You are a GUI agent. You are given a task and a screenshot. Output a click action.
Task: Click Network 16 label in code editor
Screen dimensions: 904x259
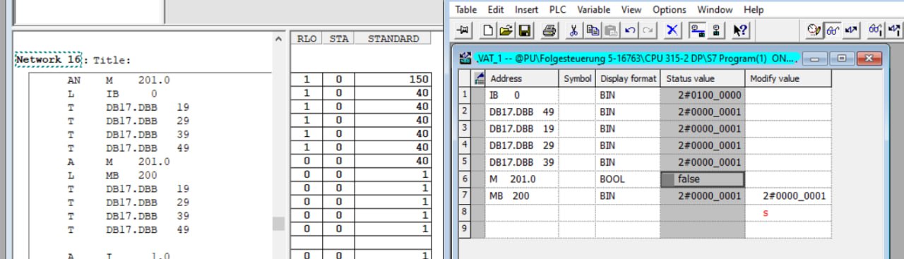tap(48, 60)
